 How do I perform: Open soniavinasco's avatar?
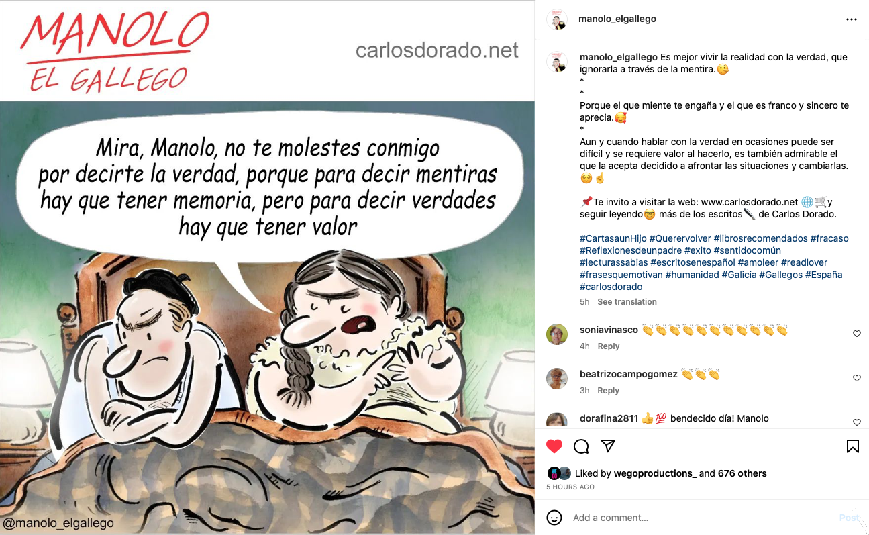[557, 334]
